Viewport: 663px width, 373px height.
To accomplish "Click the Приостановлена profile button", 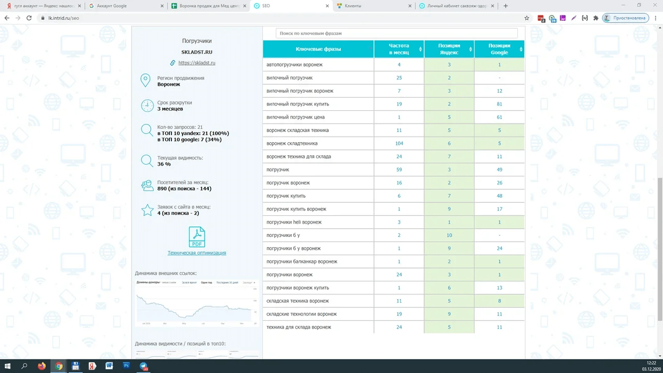I will pyautogui.click(x=625, y=18).
